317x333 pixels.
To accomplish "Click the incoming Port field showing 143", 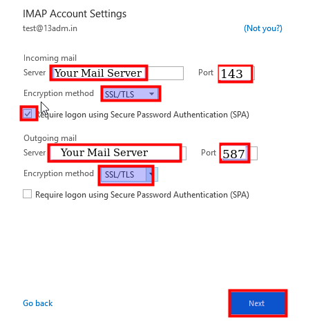I will pyautogui.click(x=237, y=73).
